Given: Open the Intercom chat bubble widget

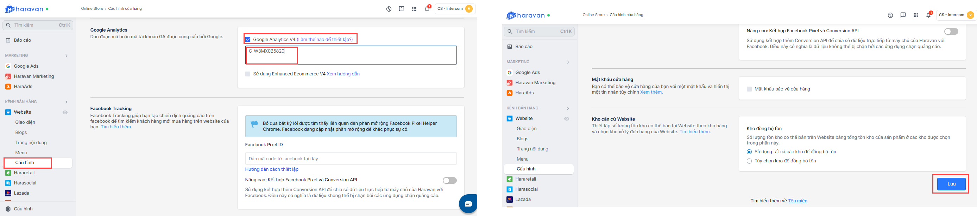Looking at the screenshot, I should [468, 204].
